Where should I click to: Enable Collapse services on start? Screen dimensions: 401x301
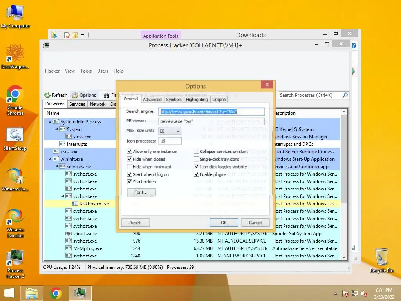pos(197,151)
